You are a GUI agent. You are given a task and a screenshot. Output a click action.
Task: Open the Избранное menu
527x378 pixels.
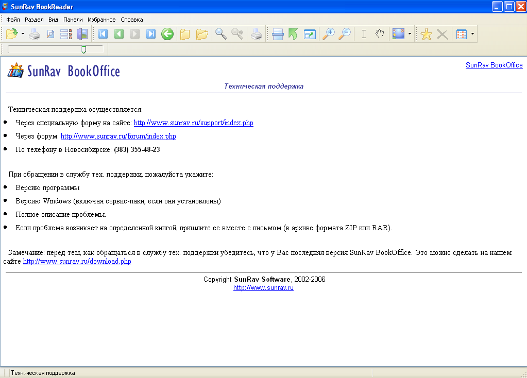tap(101, 20)
